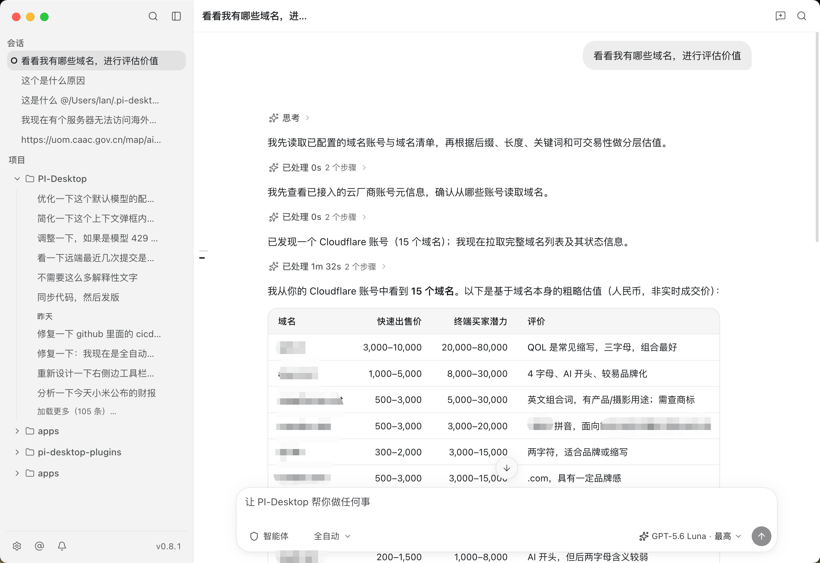Click the text QOL 是常见缩写，三字母，组合最好
This screenshot has height=563, width=820.
point(602,347)
